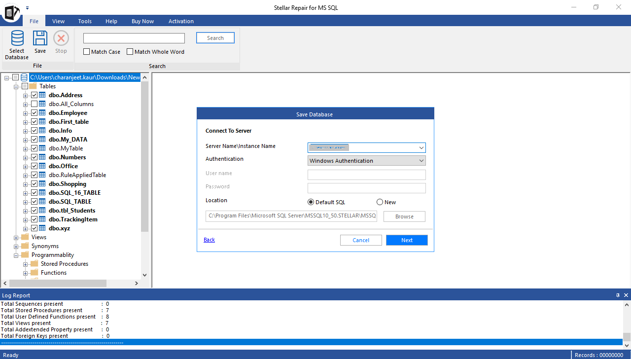This screenshot has height=359, width=631.
Task: Enable the Match Case checkbox
Action: [x=87, y=52]
